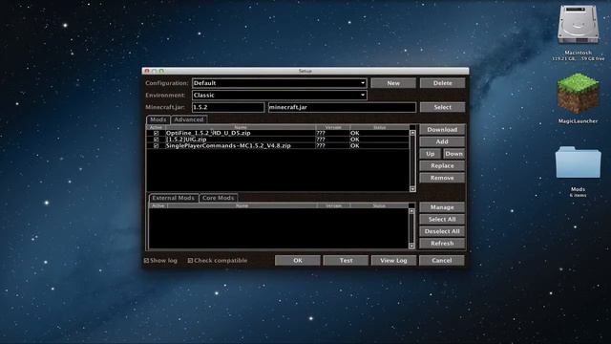This screenshot has width=611, height=344.
Task: Close the Setup window with red button
Action: [x=147, y=71]
